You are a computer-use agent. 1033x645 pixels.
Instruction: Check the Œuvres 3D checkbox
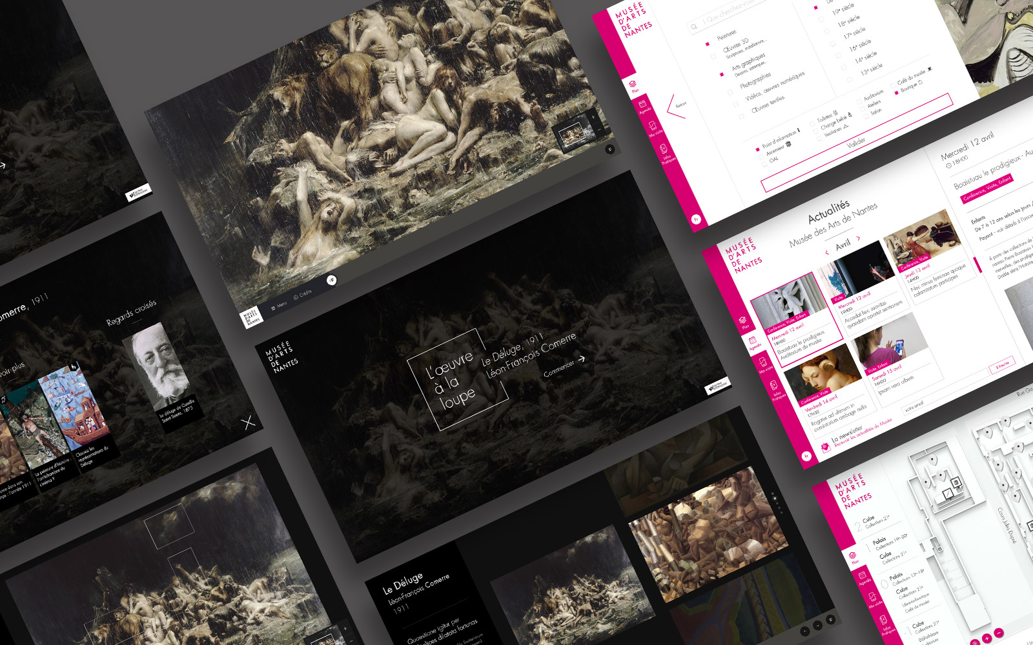[714, 58]
